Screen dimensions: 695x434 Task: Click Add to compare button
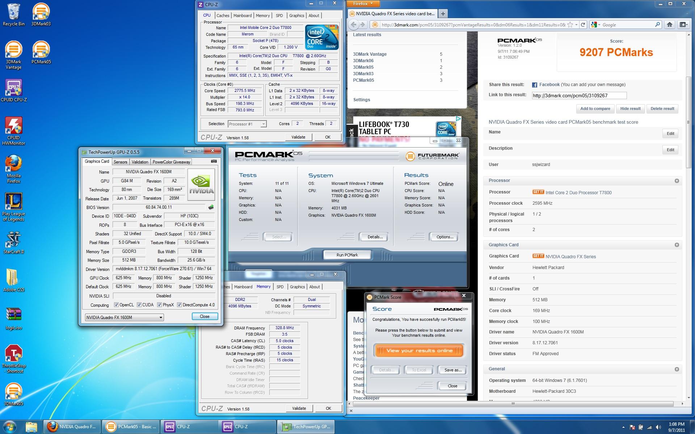(x=595, y=109)
